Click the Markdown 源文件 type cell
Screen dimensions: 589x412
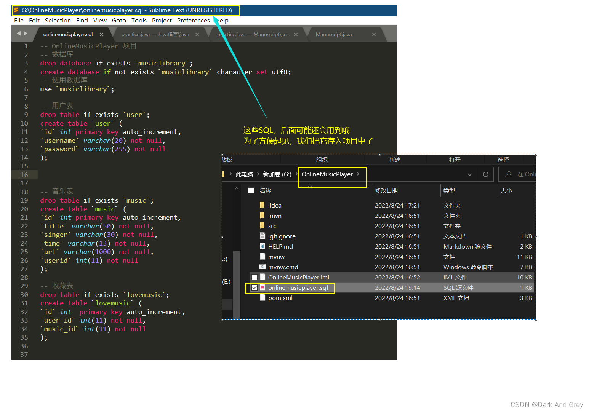pyautogui.click(x=467, y=246)
